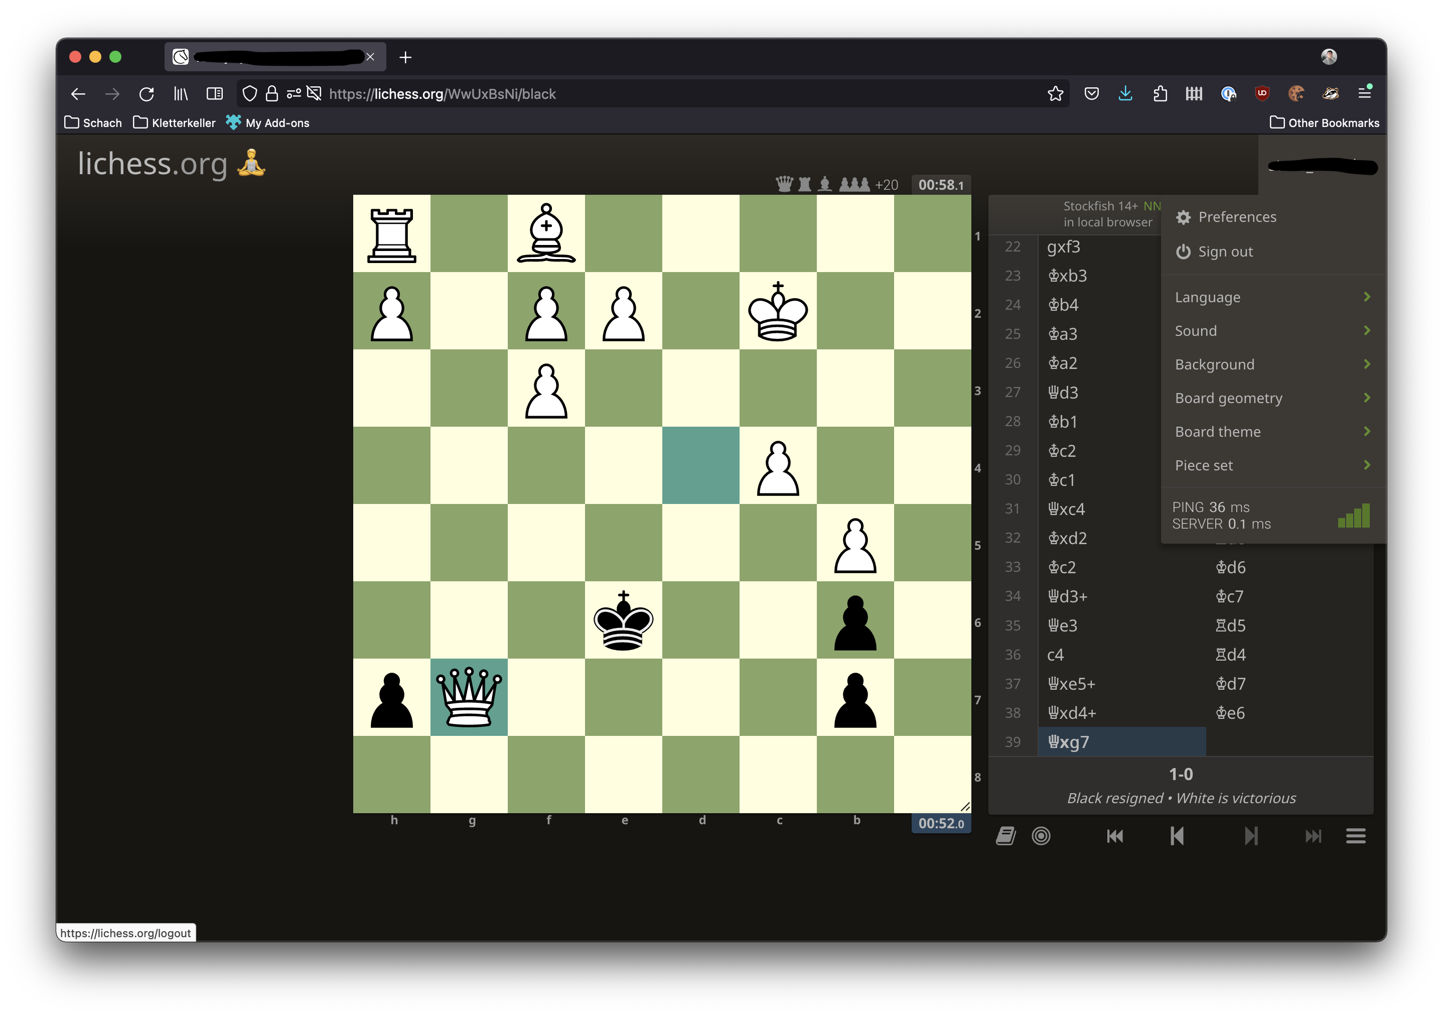
Task: Expand the Board geometry submenu
Action: click(1273, 398)
